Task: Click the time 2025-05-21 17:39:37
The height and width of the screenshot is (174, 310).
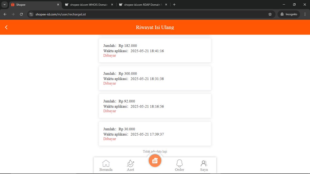Action: tap(147, 134)
